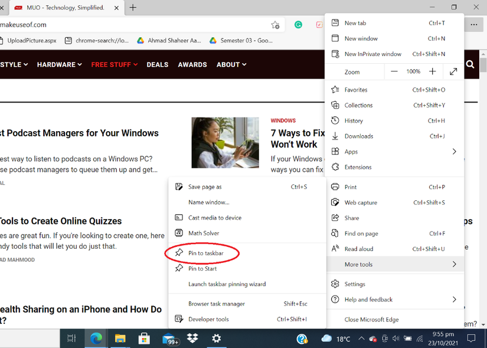487x348 pixels.
Task: Open the UploadPicture.aspx bookmark
Action: pyautogui.click(x=28, y=40)
